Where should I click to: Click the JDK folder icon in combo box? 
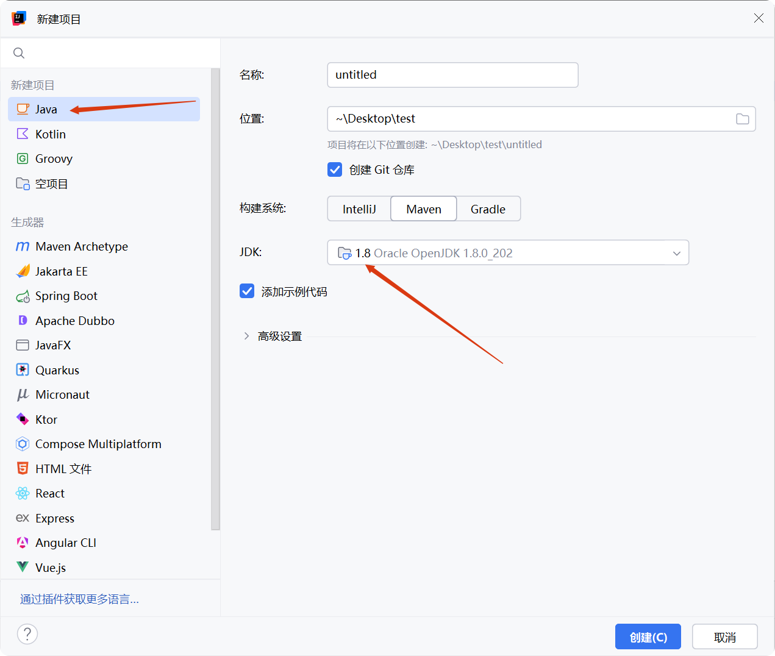345,252
